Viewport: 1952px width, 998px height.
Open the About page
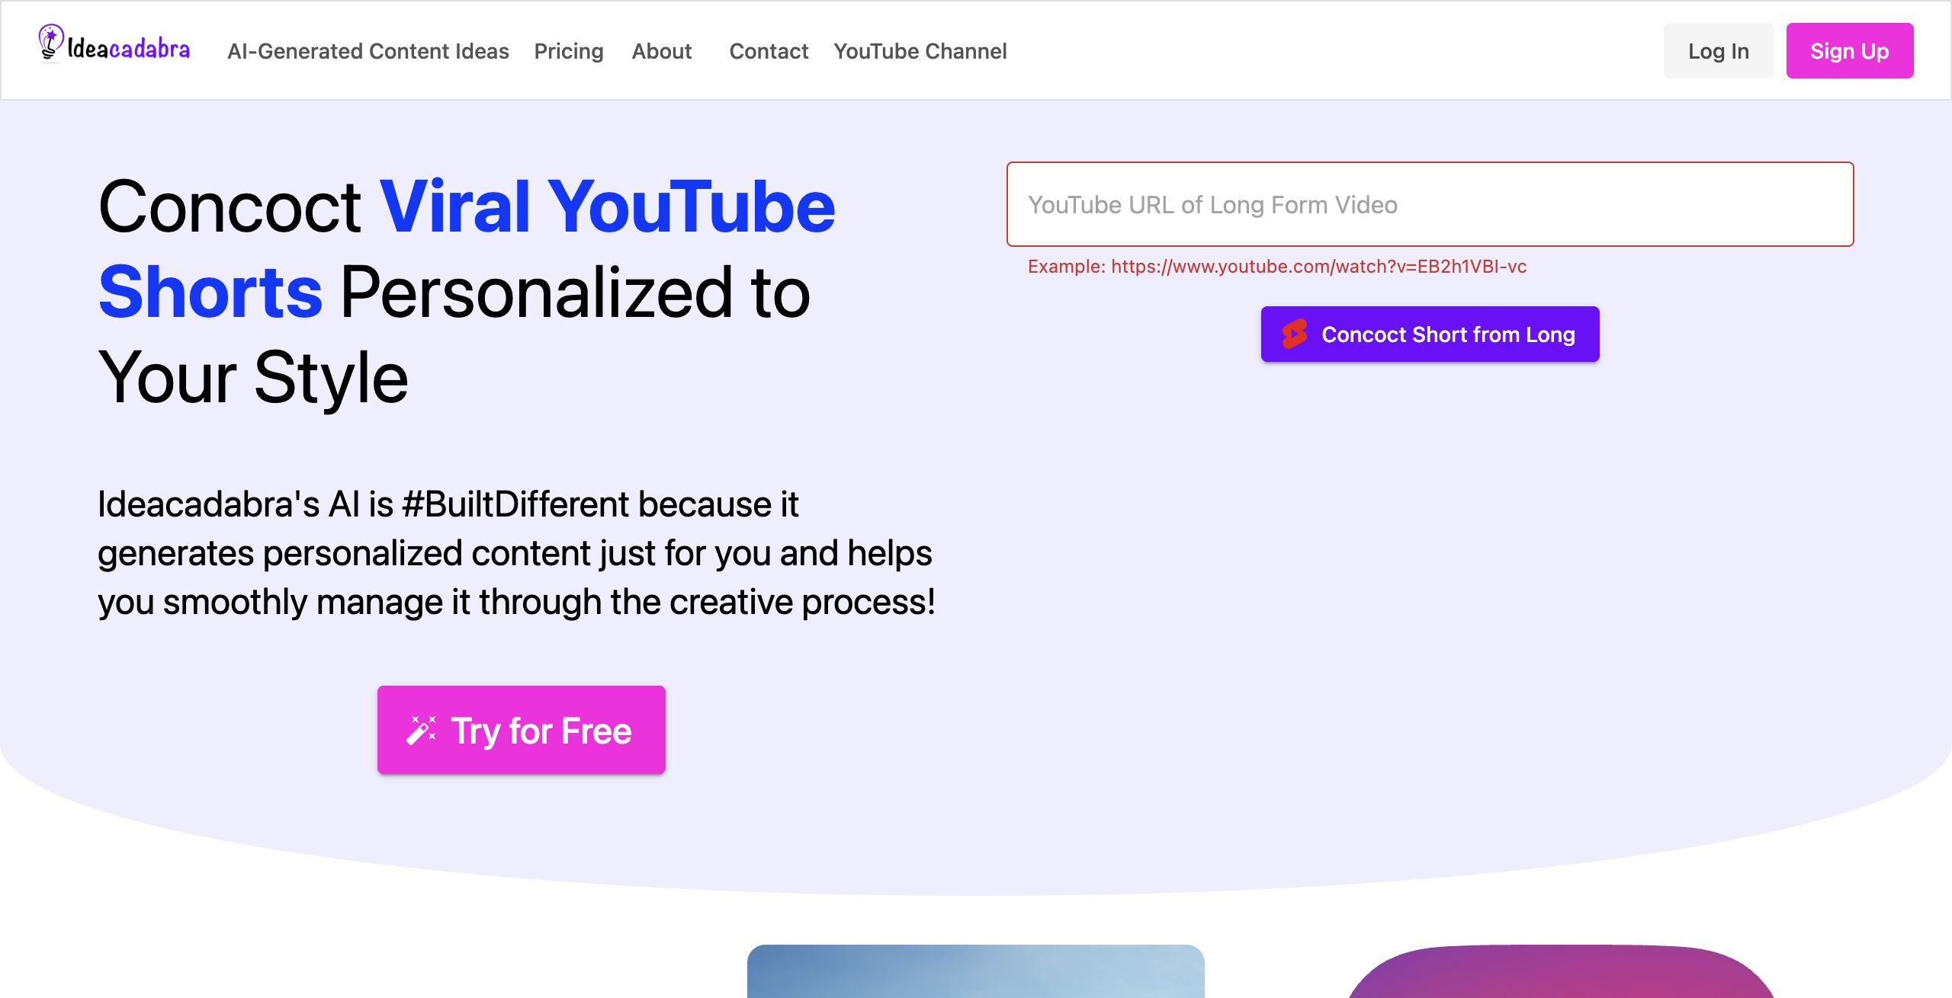(x=662, y=51)
